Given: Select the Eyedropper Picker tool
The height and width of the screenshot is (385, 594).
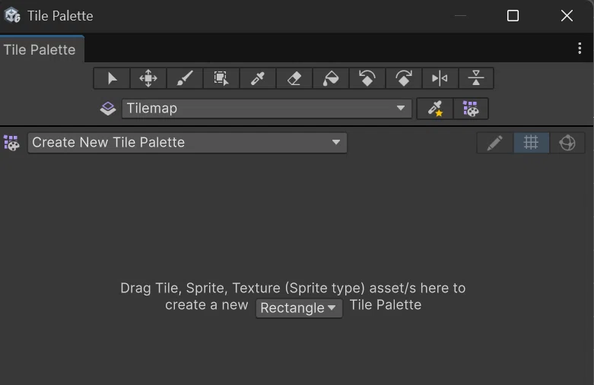Looking at the screenshot, I should tap(258, 78).
